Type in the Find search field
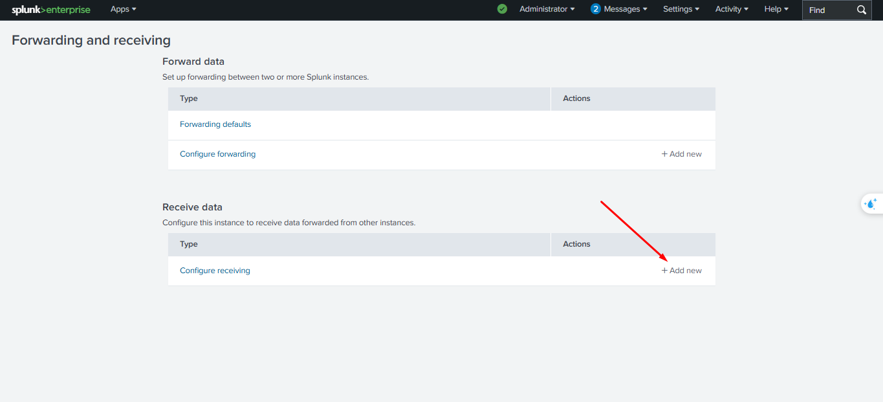Screen dimensions: 883x402 pos(829,10)
